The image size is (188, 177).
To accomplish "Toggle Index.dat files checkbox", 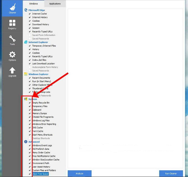I will 30,60.
